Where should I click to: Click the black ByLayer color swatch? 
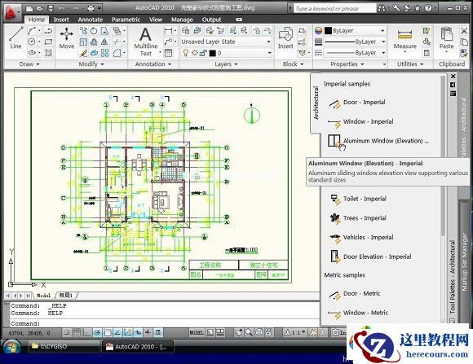[328, 31]
